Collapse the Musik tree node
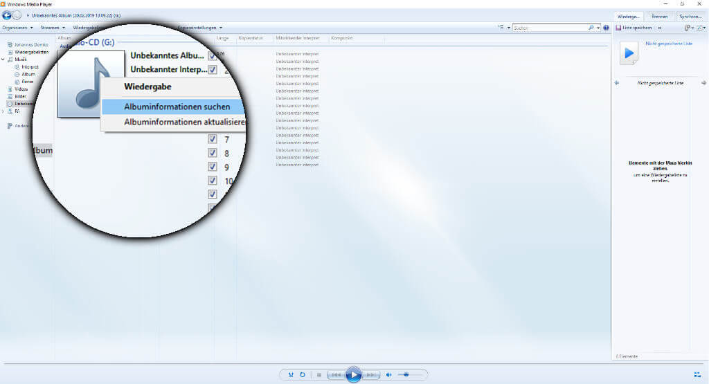The image size is (709, 384). (3, 60)
